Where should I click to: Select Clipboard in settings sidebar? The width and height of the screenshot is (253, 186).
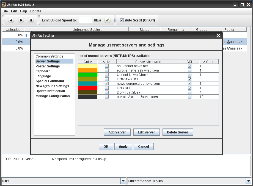pyautogui.click(x=43, y=71)
